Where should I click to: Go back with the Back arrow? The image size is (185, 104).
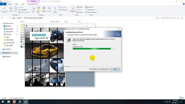[x=2, y=18]
